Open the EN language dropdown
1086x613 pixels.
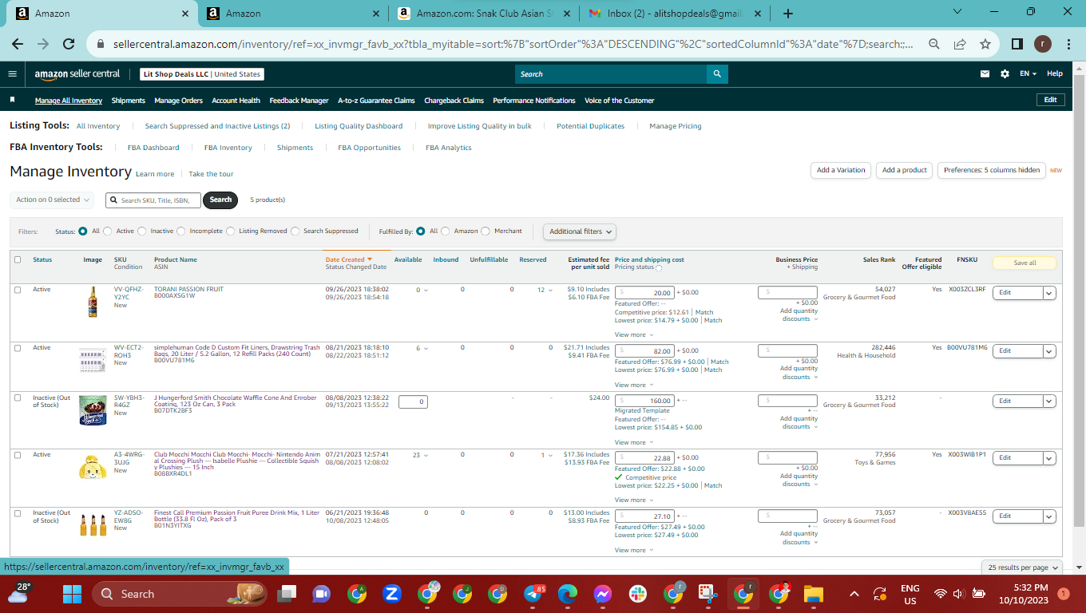[x=1028, y=74]
